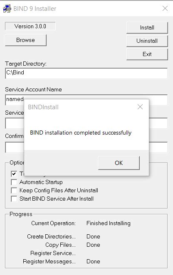
Task: Click the Target Directory field showing C:\Bind
Action: (86, 73)
